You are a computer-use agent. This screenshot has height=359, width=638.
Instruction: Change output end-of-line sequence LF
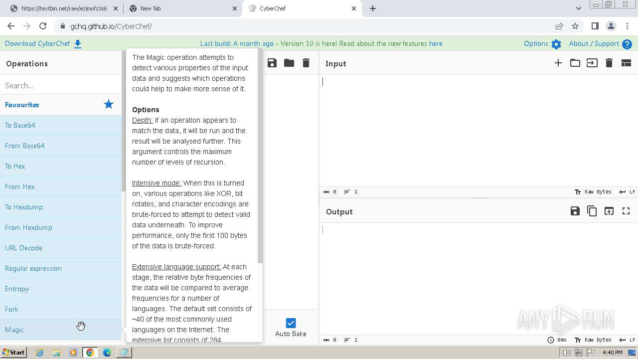click(x=627, y=340)
